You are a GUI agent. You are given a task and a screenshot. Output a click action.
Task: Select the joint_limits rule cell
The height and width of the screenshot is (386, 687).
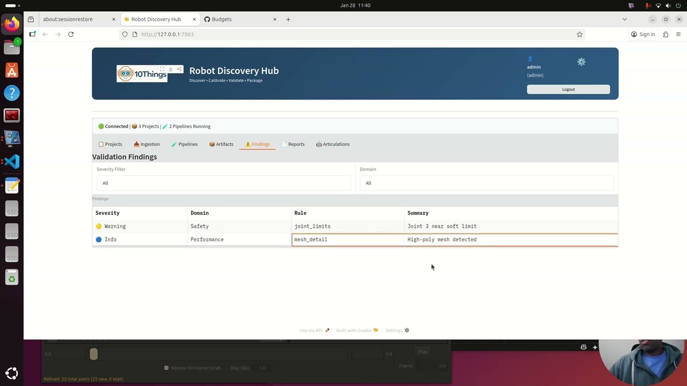(348, 226)
